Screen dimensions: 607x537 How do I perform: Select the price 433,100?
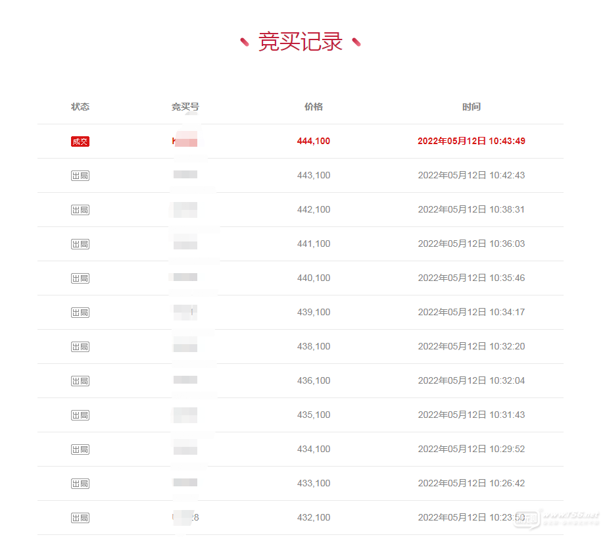[314, 483]
